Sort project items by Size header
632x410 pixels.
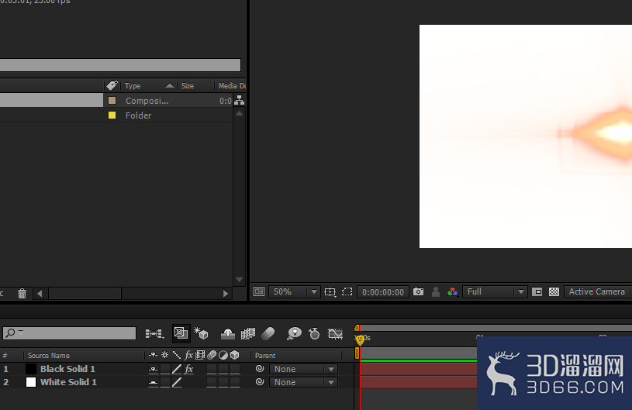pos(188,86)
